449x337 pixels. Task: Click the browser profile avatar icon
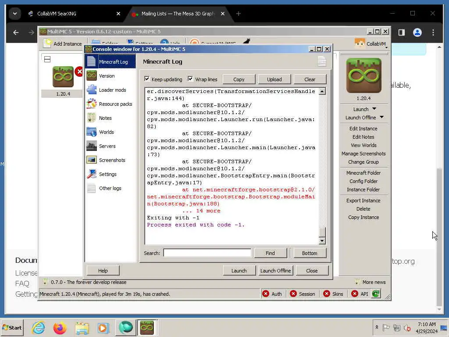click(x=417, y=32)
